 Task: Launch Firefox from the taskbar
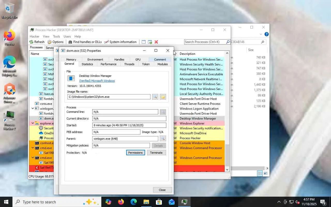coord(121,202)
